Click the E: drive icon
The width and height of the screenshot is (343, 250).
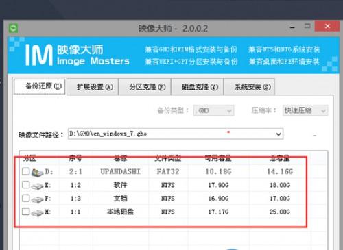[37, 186]
